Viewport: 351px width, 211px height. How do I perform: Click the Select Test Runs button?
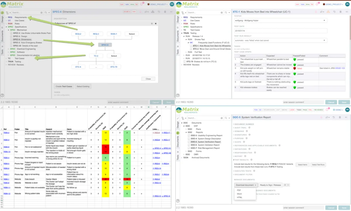tap(318, 165)
